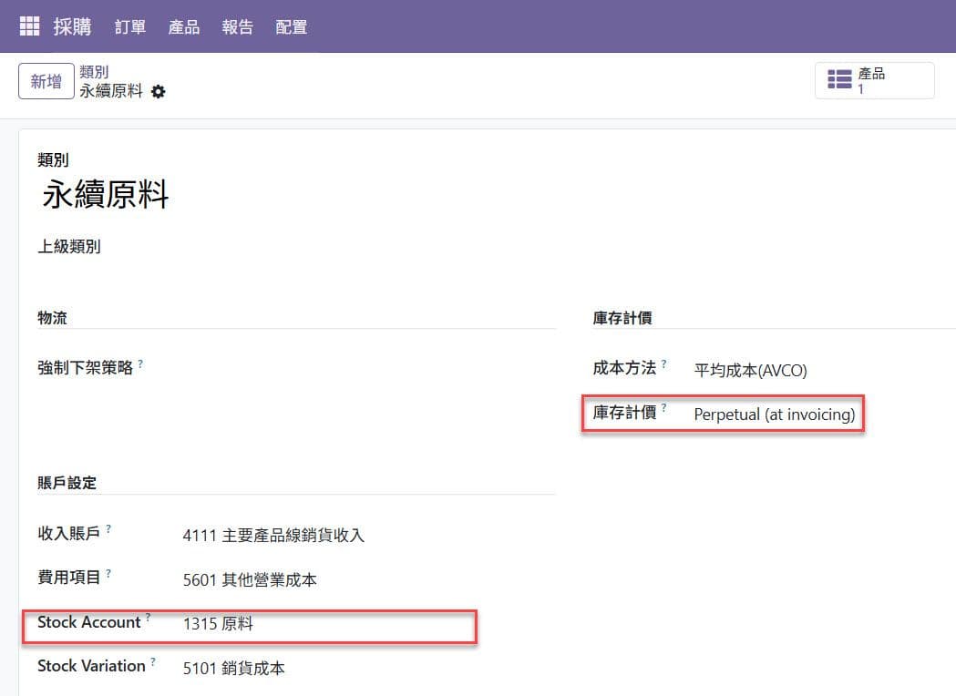Viewport: 956px width, 696px height.
Task: Click help icon beside 收入賬戶 label
Action: pos(108,528)
